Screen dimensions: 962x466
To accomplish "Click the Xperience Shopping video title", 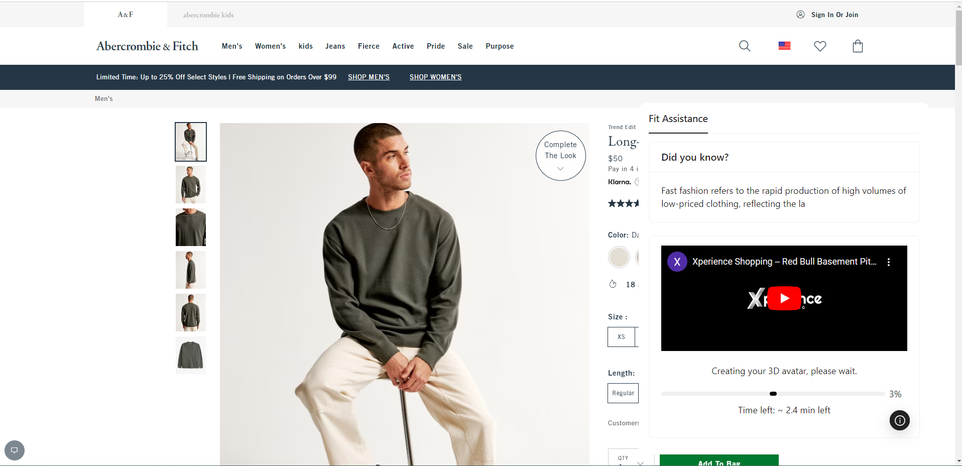I will pyautogui.click(x=784, y=262).
